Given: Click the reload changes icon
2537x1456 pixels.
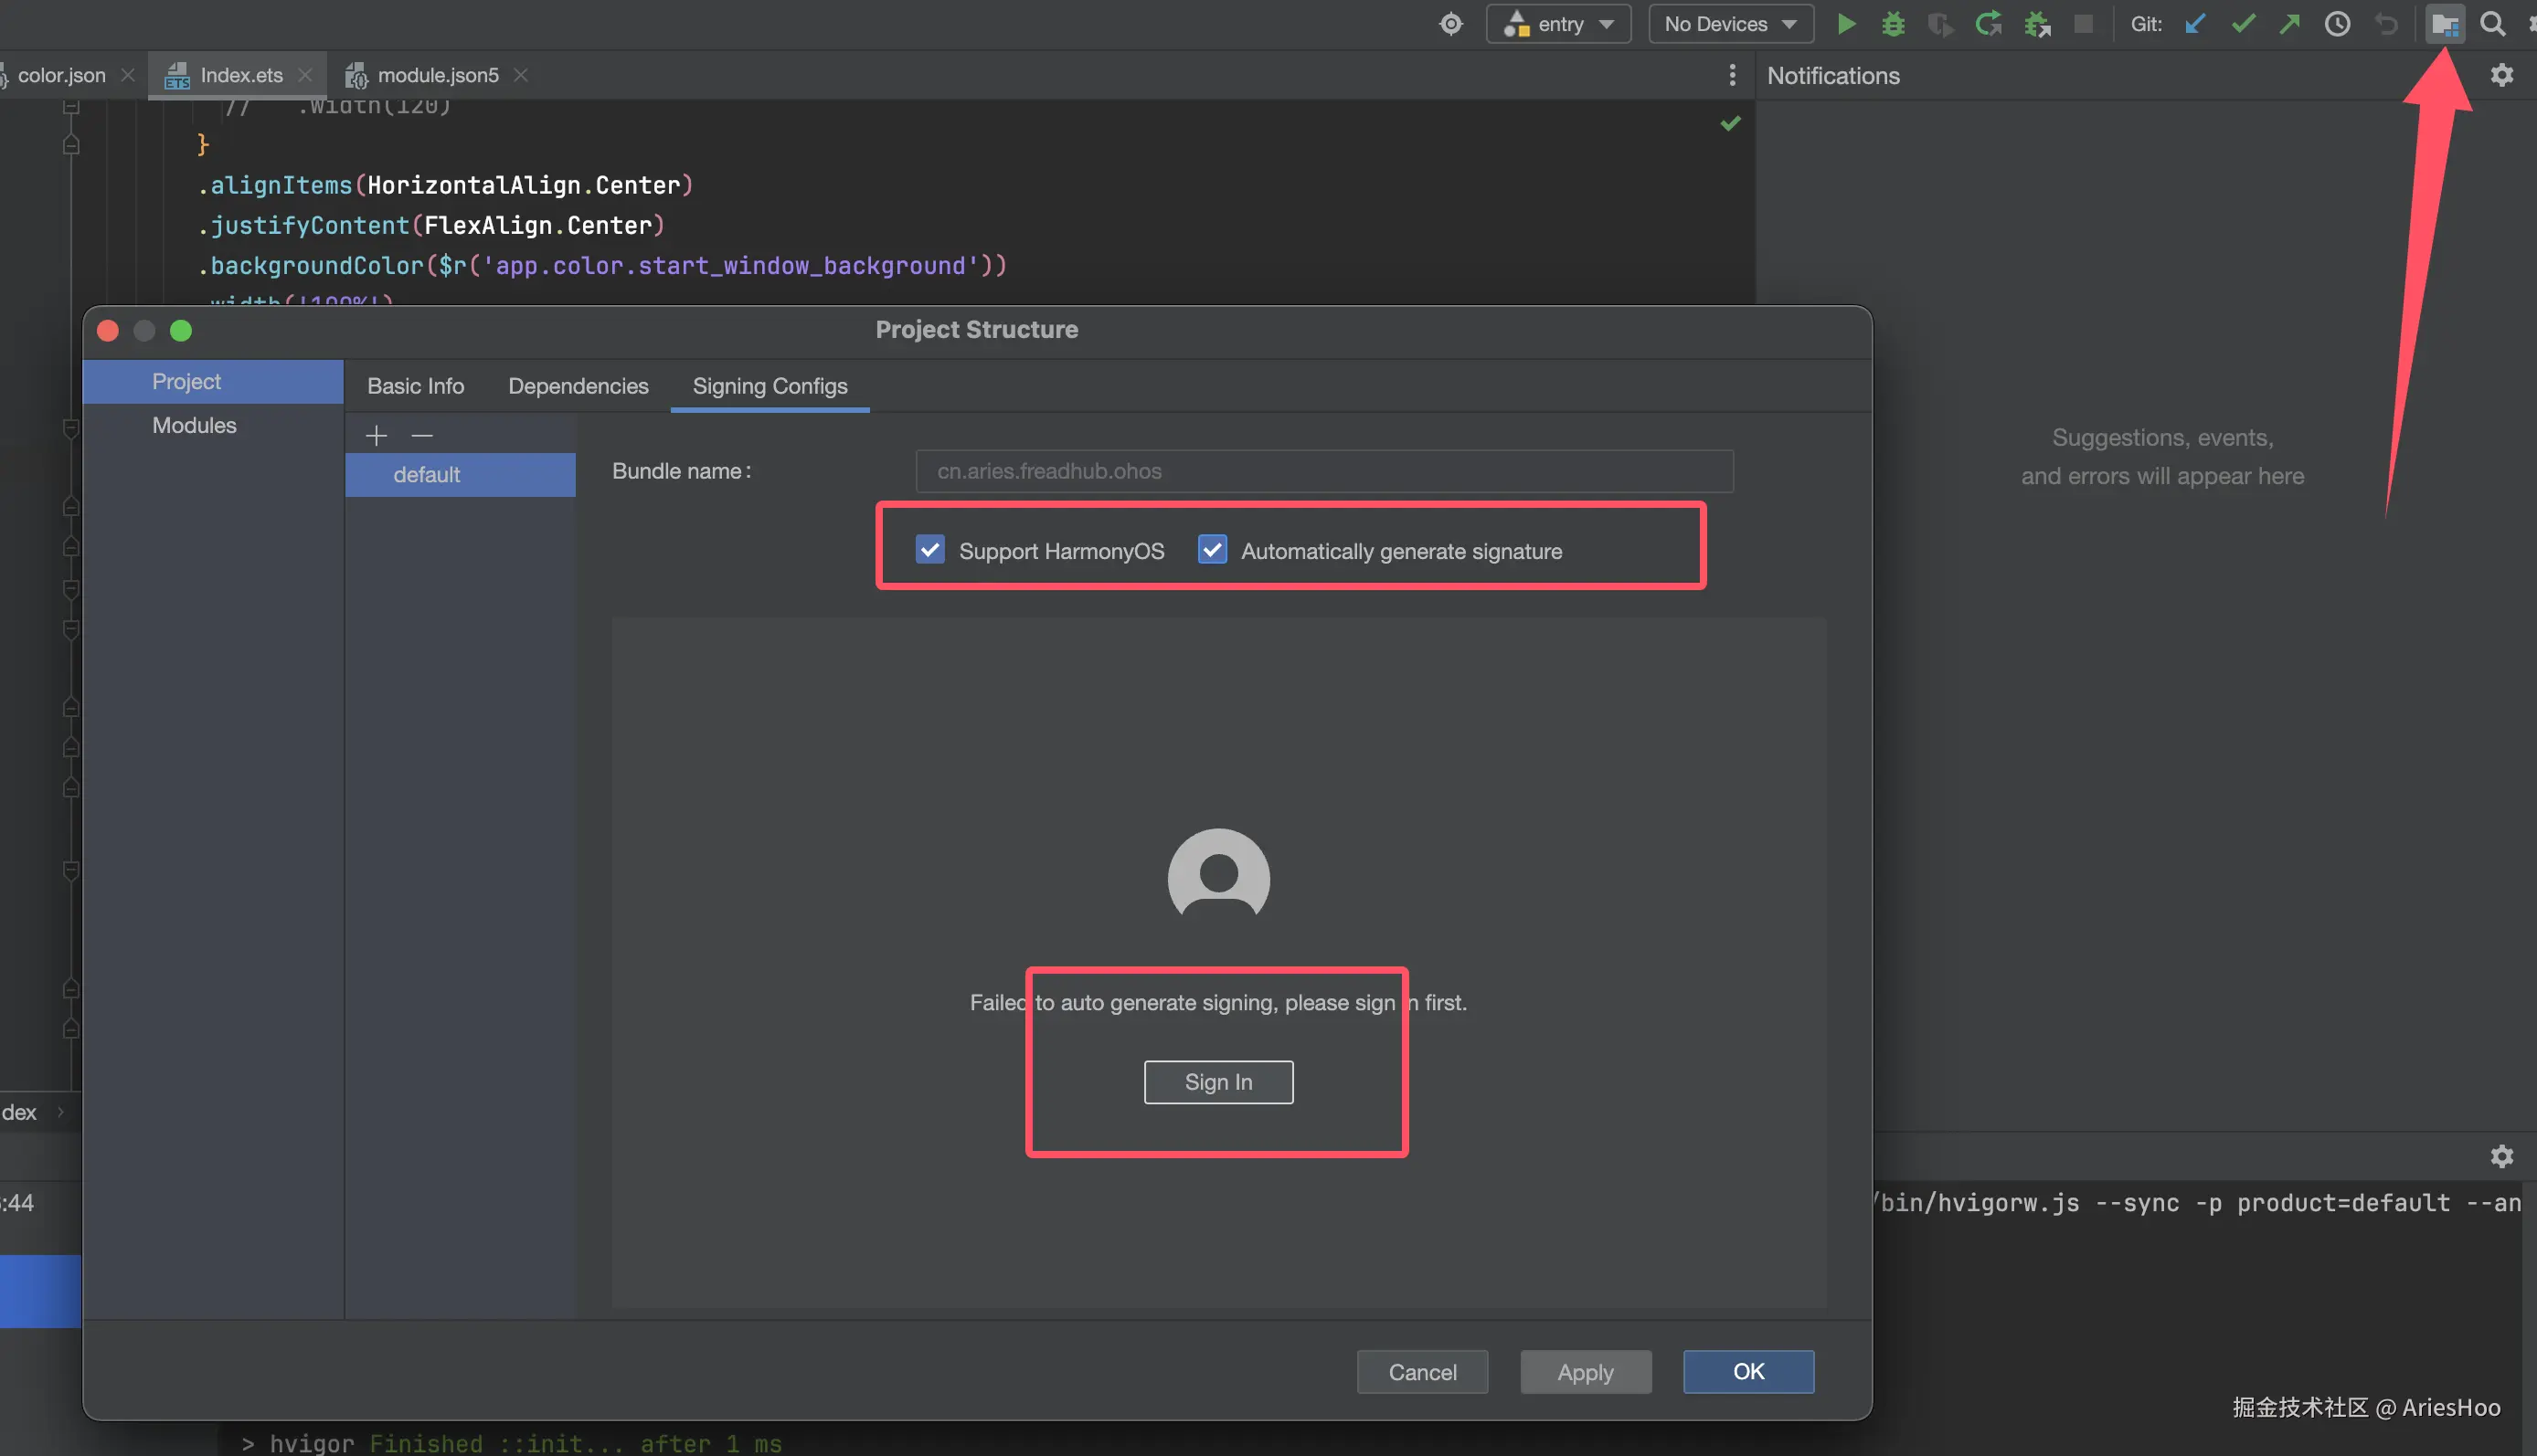Looking at the screenshot, I should tap(1989, 24).
